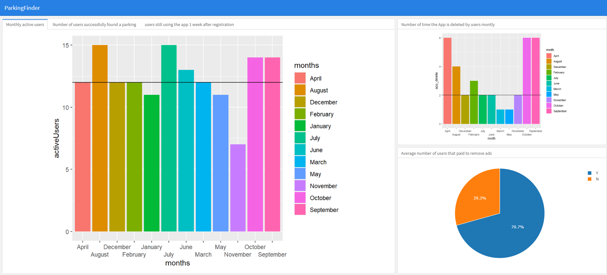Click the September bar in app delete chart
Screen dimensions: 607x275
(x=536, y=81)
